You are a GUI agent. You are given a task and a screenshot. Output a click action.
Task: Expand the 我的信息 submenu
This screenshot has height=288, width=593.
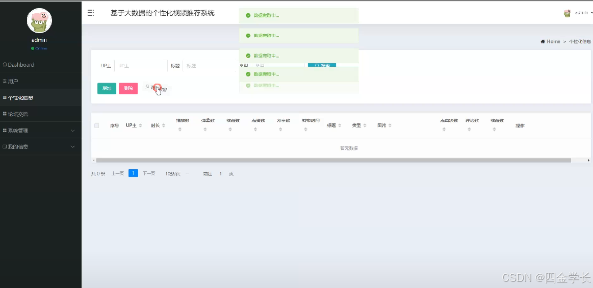[41, 146]
